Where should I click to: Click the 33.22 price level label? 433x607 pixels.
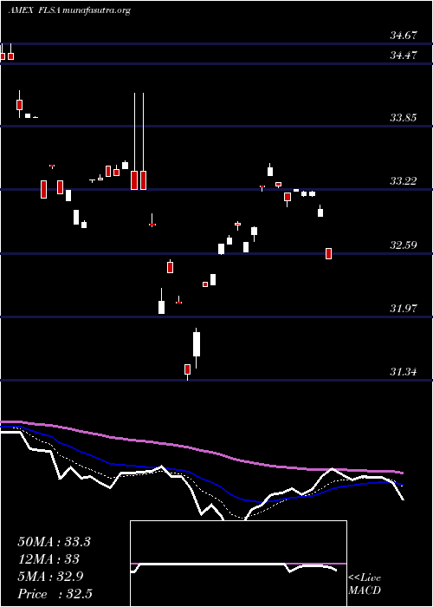coord(404,180)
